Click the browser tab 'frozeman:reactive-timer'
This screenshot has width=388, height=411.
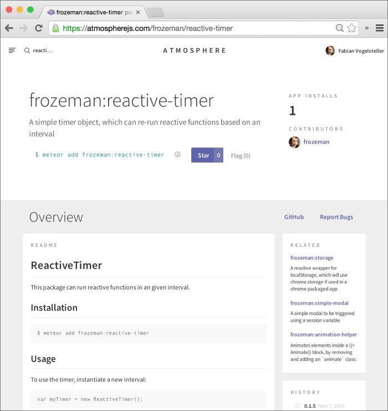[x=93, y=12]
